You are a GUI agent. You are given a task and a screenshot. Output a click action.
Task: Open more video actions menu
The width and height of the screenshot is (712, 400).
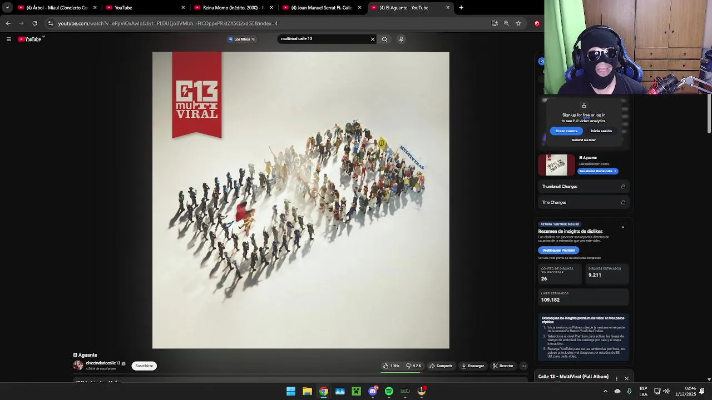[x=523, y=366]
